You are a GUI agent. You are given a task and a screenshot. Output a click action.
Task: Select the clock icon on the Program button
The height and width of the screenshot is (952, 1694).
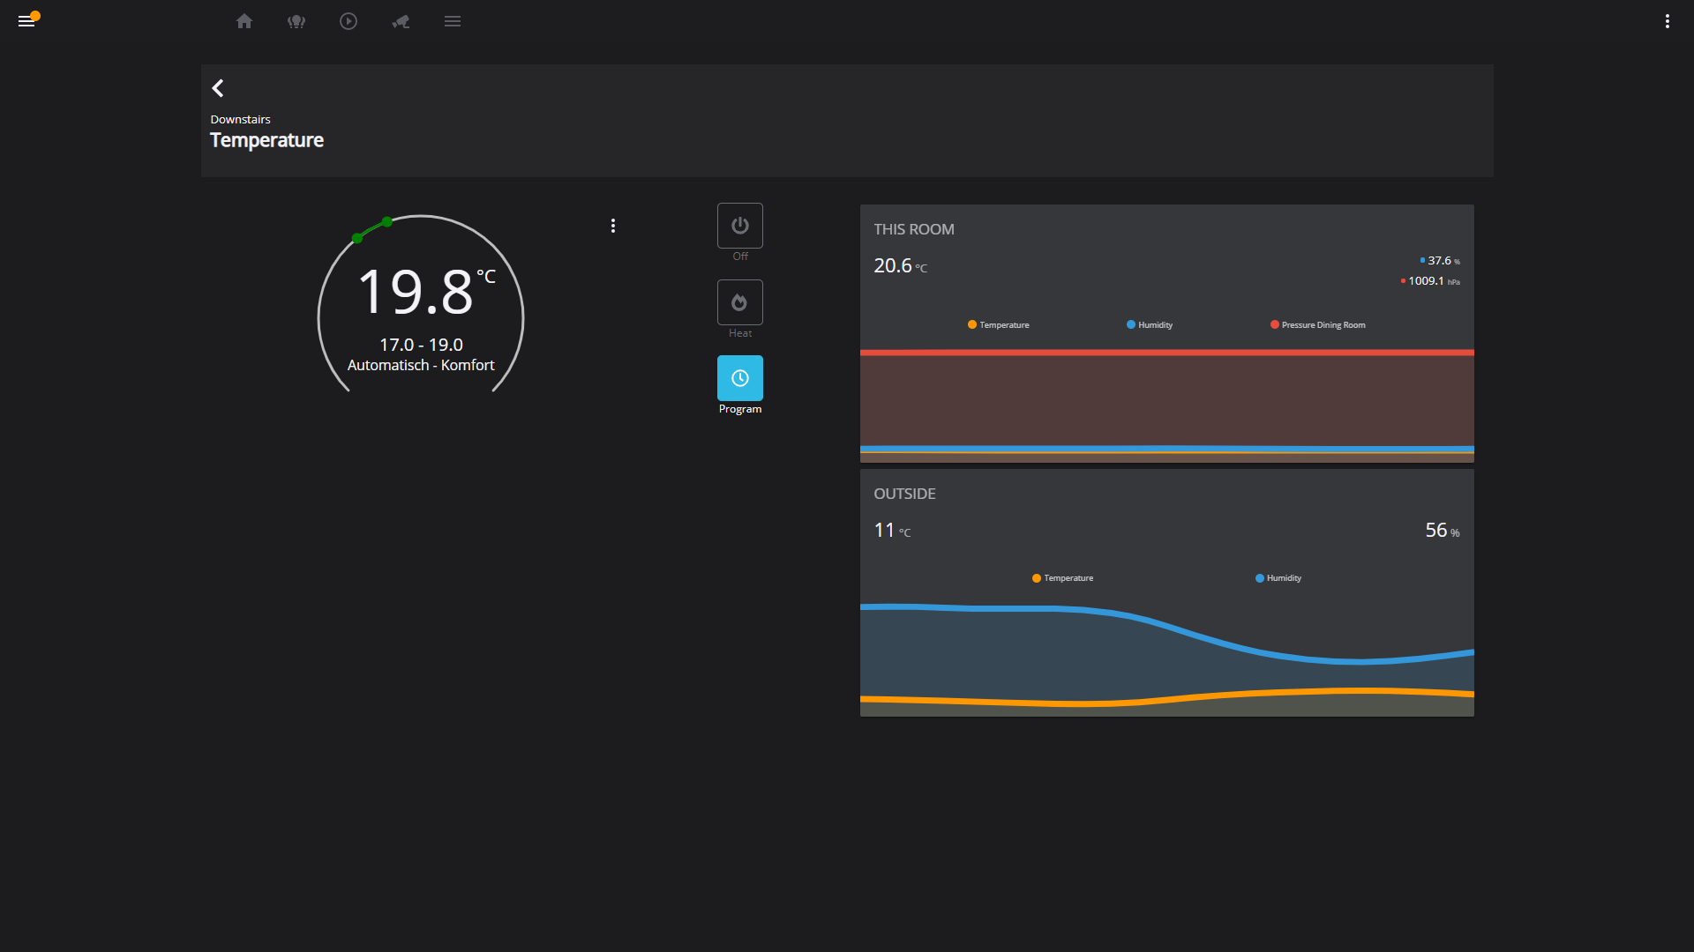[740, 377]
